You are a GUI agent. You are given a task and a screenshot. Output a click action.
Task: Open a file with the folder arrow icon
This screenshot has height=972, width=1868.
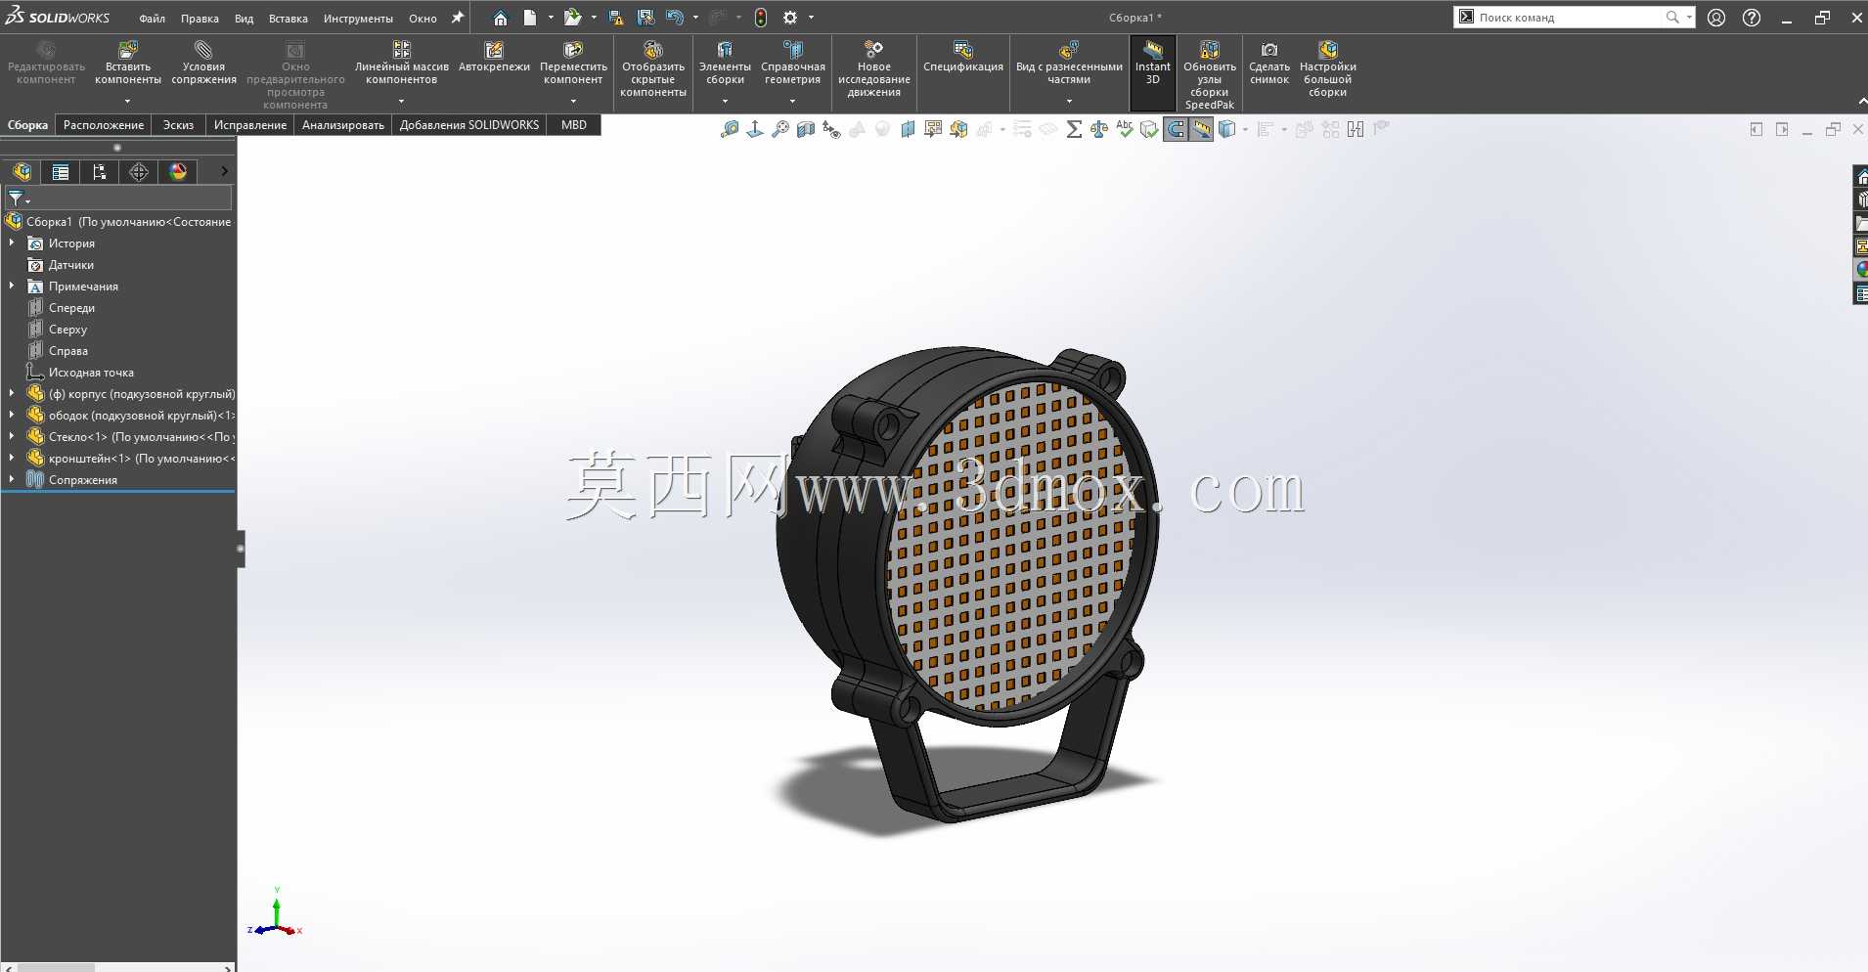(x=572, y=18)
